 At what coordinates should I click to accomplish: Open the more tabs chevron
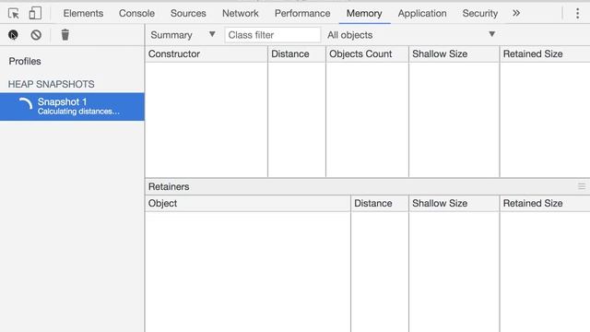click(516, 13)
